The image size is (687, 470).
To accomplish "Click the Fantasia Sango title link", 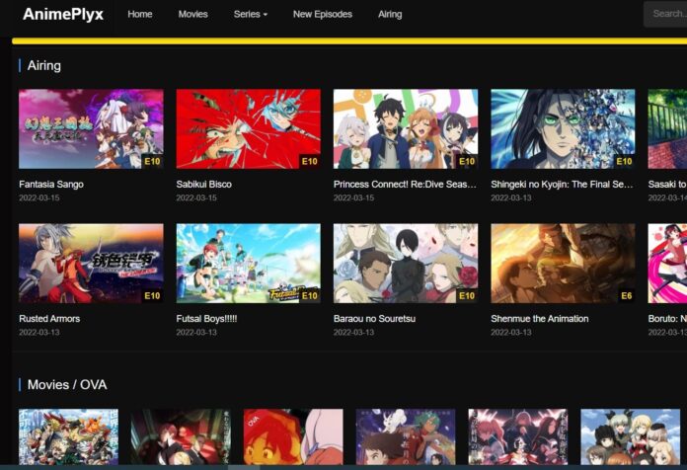I will (51, 184).
